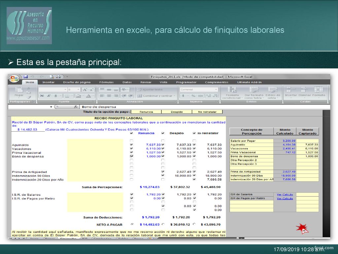
Task: Uncheck Prima de Antigüedad checkbox for Despido
Action: pos(163,172)
